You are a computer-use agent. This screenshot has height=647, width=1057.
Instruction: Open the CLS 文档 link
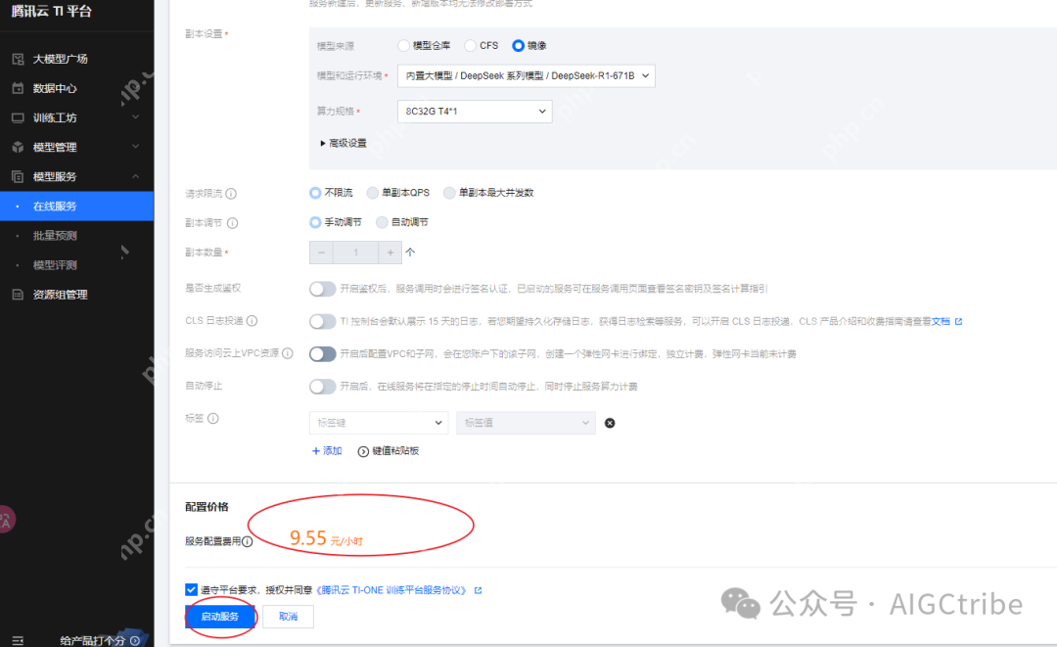(x=942, y=321)
